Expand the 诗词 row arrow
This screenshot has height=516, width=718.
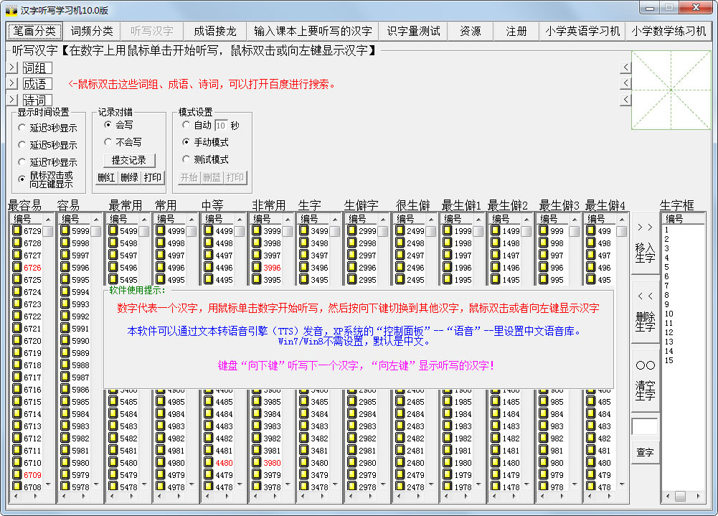[12, 100]
